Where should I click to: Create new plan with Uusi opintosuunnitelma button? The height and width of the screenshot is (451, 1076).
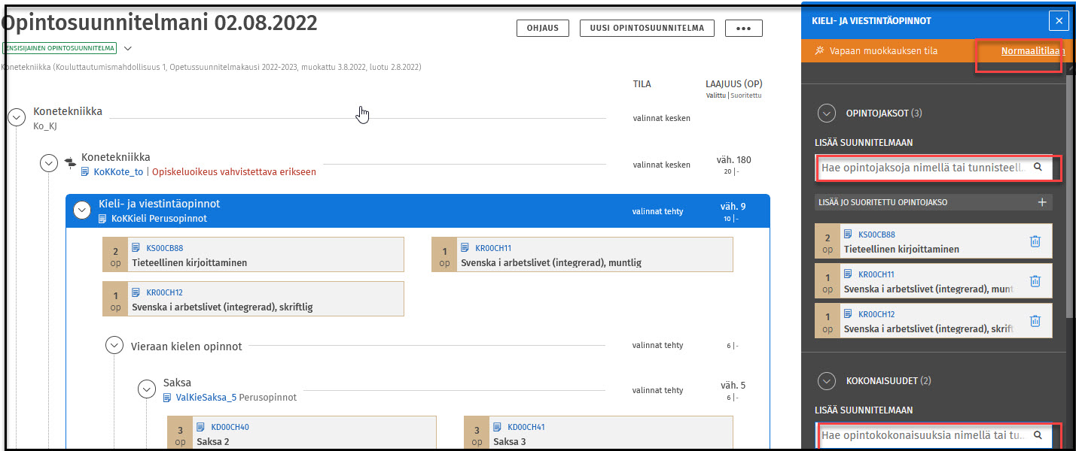coord(647,28)
